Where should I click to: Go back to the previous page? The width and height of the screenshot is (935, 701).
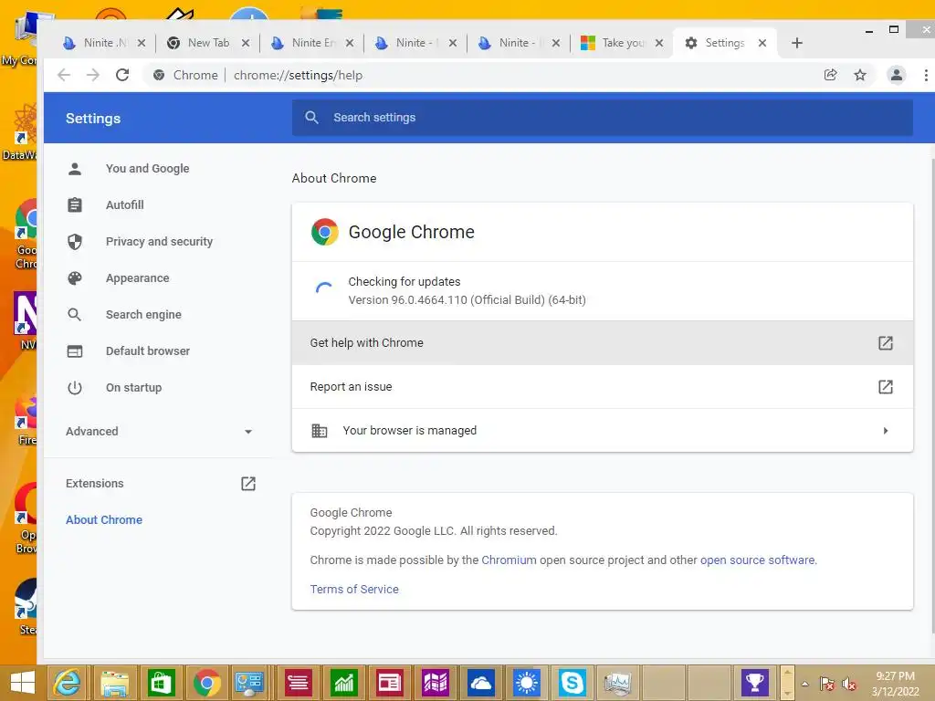click(x=64, y=75)
